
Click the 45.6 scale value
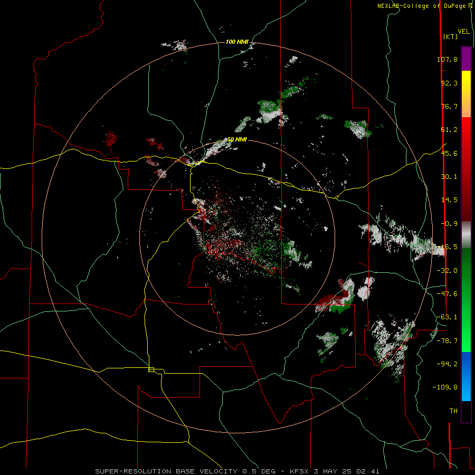click(449, 153)
